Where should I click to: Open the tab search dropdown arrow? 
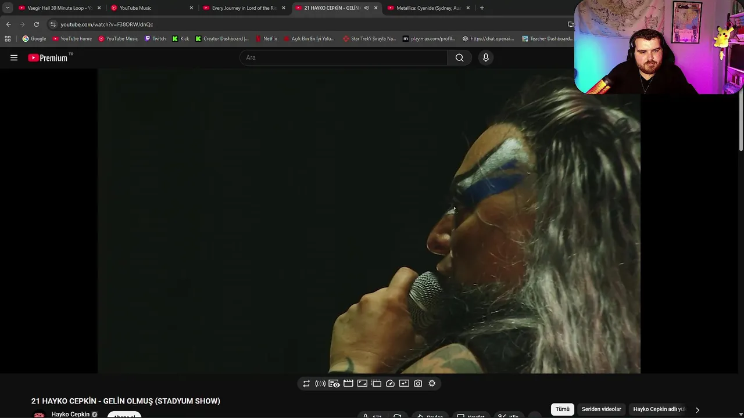[8, 8]
